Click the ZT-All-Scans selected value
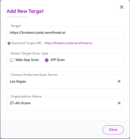 (x=20, y=103)
